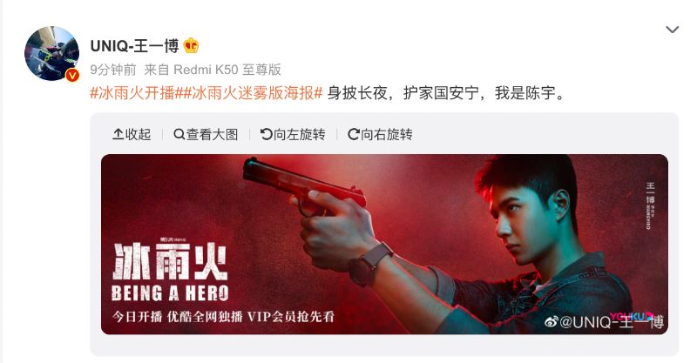
Task: Click the 冰雨火 poster image
Action: point(384,245)
